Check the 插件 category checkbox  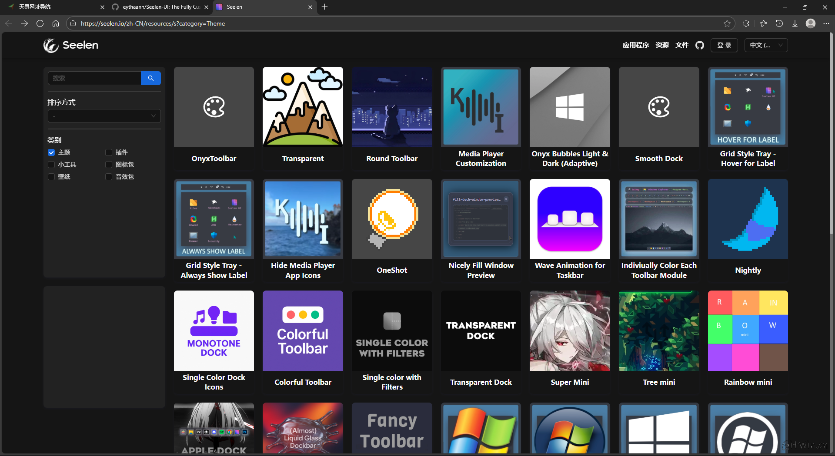[109, 152]
